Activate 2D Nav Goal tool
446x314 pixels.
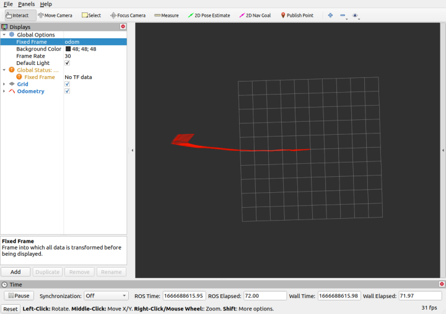(255, 15)
